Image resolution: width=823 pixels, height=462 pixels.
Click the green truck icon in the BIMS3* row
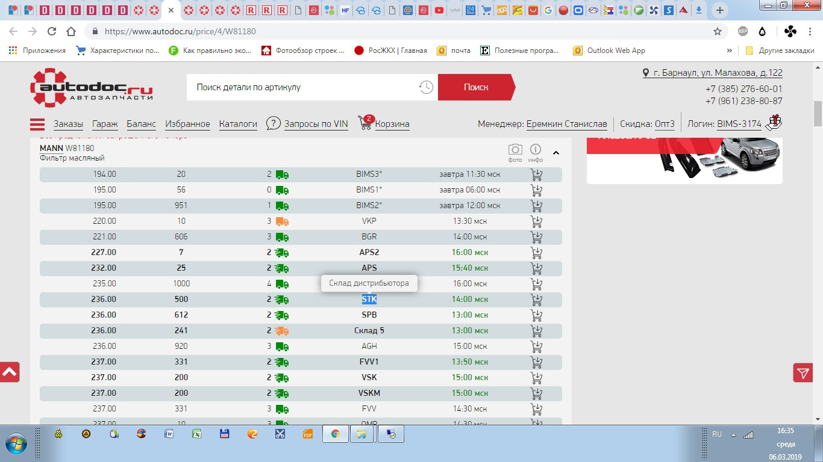click(x=282, y=174)
